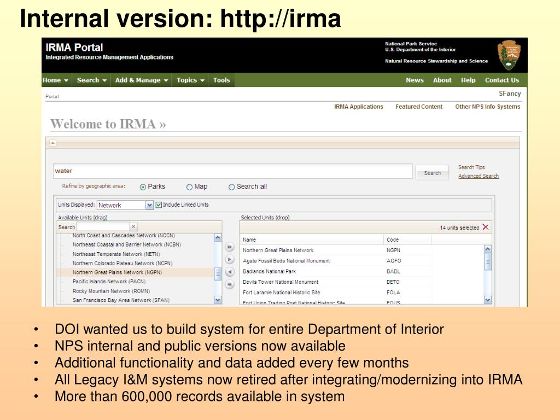
Task: Open the Search menu dropdown
Action: pos(92,80)
